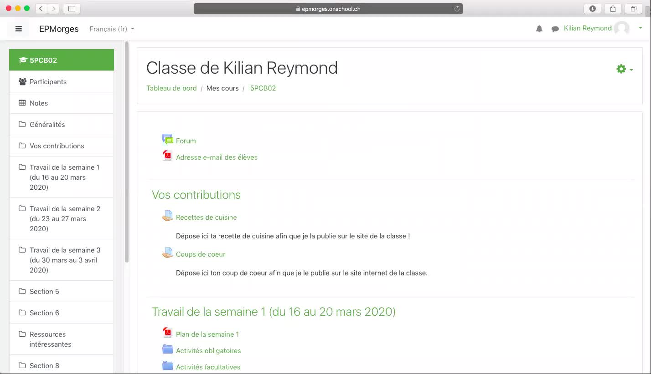The height and width of the screenshot is (374, 651).
Task: Click the Activités obligatoires folder icon
Action: click(168, 349)
